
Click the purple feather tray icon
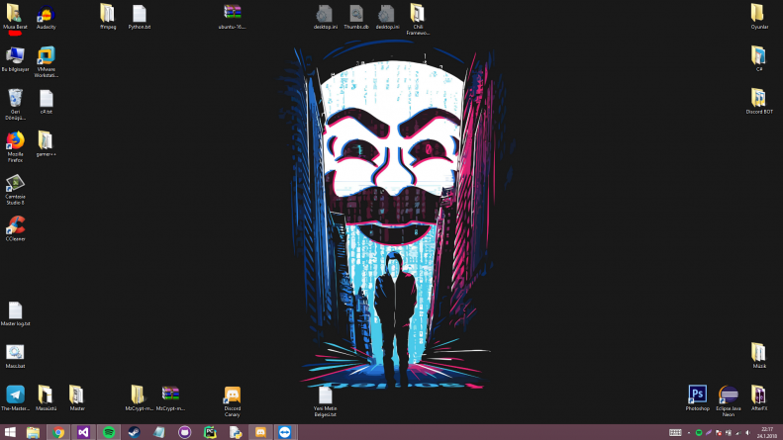(708, 432)
